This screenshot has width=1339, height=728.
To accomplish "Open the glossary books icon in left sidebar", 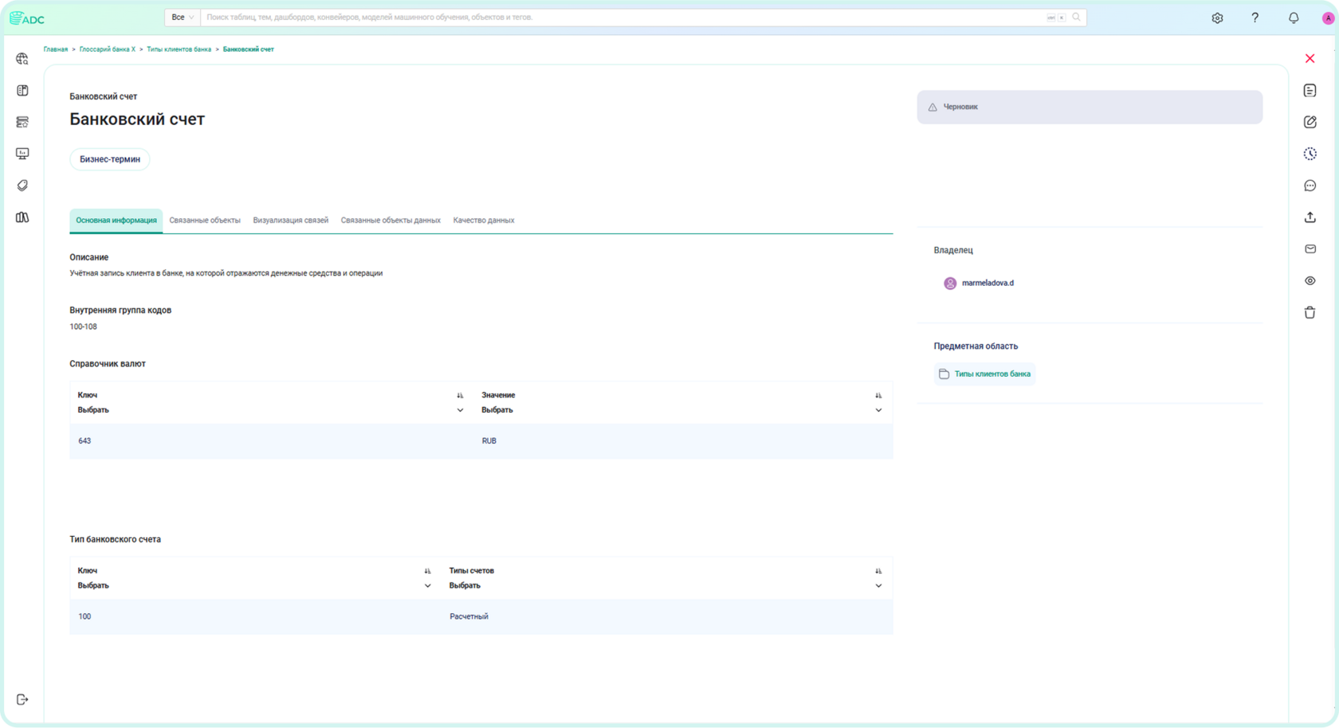I will pos(22,217).
